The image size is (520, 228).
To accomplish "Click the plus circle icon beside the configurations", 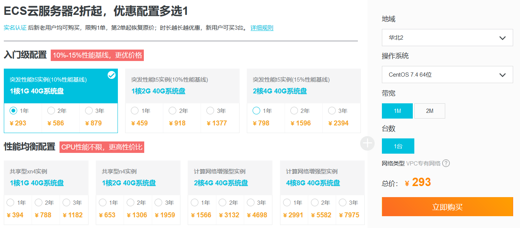I will pyautogui.click(x=367, y=143).
